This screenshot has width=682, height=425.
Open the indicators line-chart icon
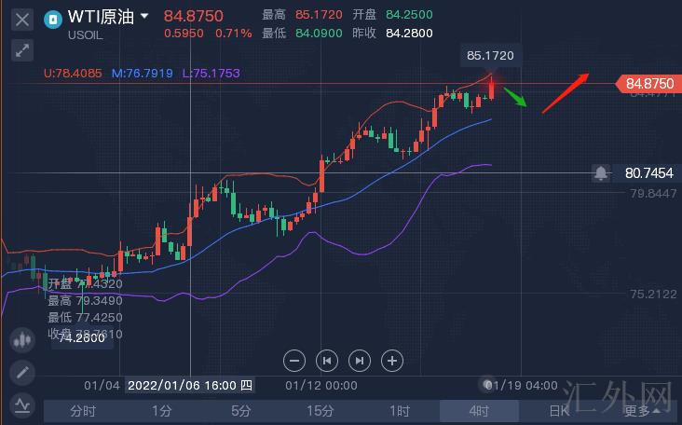pyautogui.click(x=22, y=405)
